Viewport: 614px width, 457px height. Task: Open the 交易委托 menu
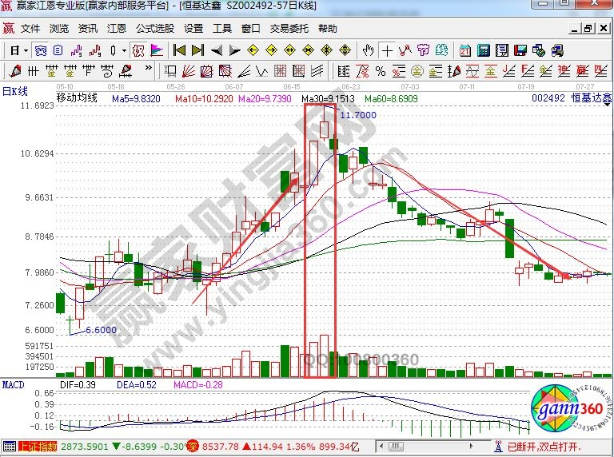coord(289,28)
